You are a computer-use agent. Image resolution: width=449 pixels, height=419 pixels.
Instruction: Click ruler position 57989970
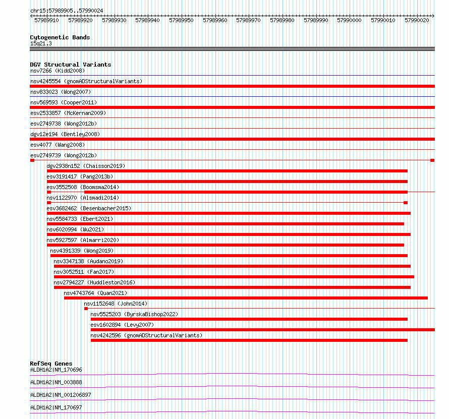[248, 20]
